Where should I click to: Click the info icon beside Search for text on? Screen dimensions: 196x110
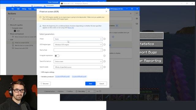click(104, 61)
